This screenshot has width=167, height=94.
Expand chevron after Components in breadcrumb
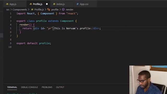[28, 10]
